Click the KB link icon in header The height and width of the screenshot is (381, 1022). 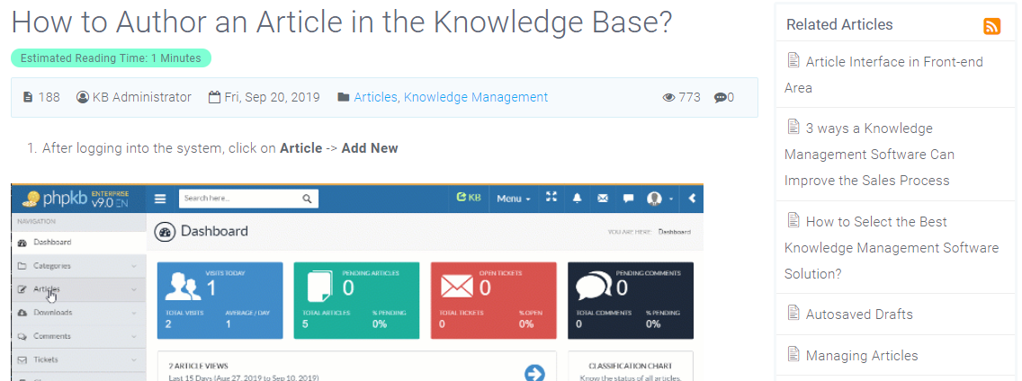(x=469, y=198)
